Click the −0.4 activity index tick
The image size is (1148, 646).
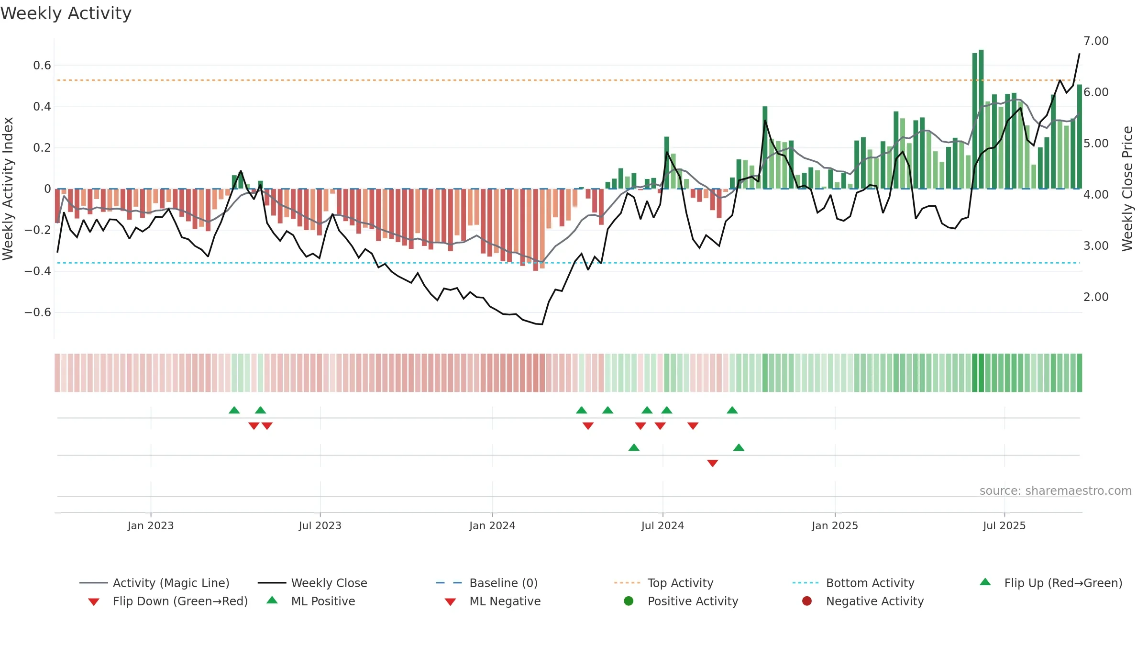[38, 271]
